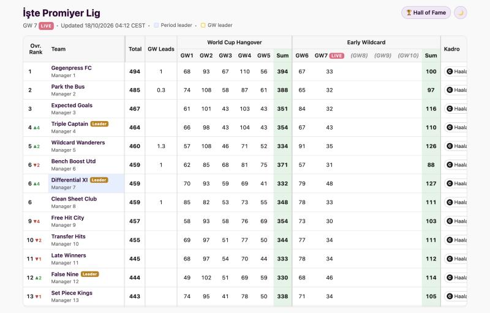The height and width of the screenshot is (313, 490).
Task: Sort by the GW Leads column header
Action: pos(161,49)
